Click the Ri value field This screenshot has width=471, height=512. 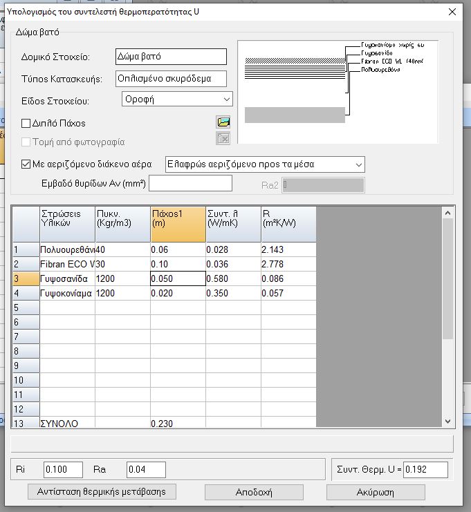63,470
